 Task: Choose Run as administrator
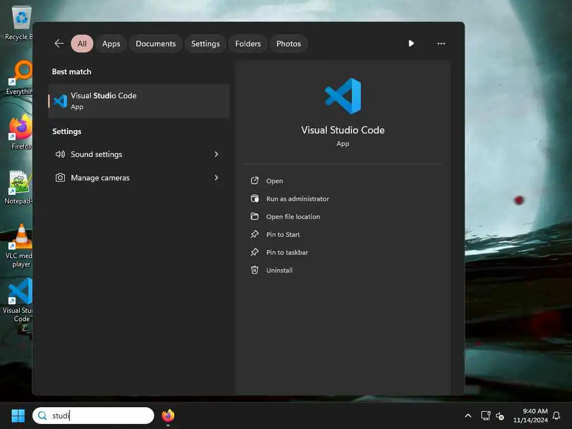point(298,199)
